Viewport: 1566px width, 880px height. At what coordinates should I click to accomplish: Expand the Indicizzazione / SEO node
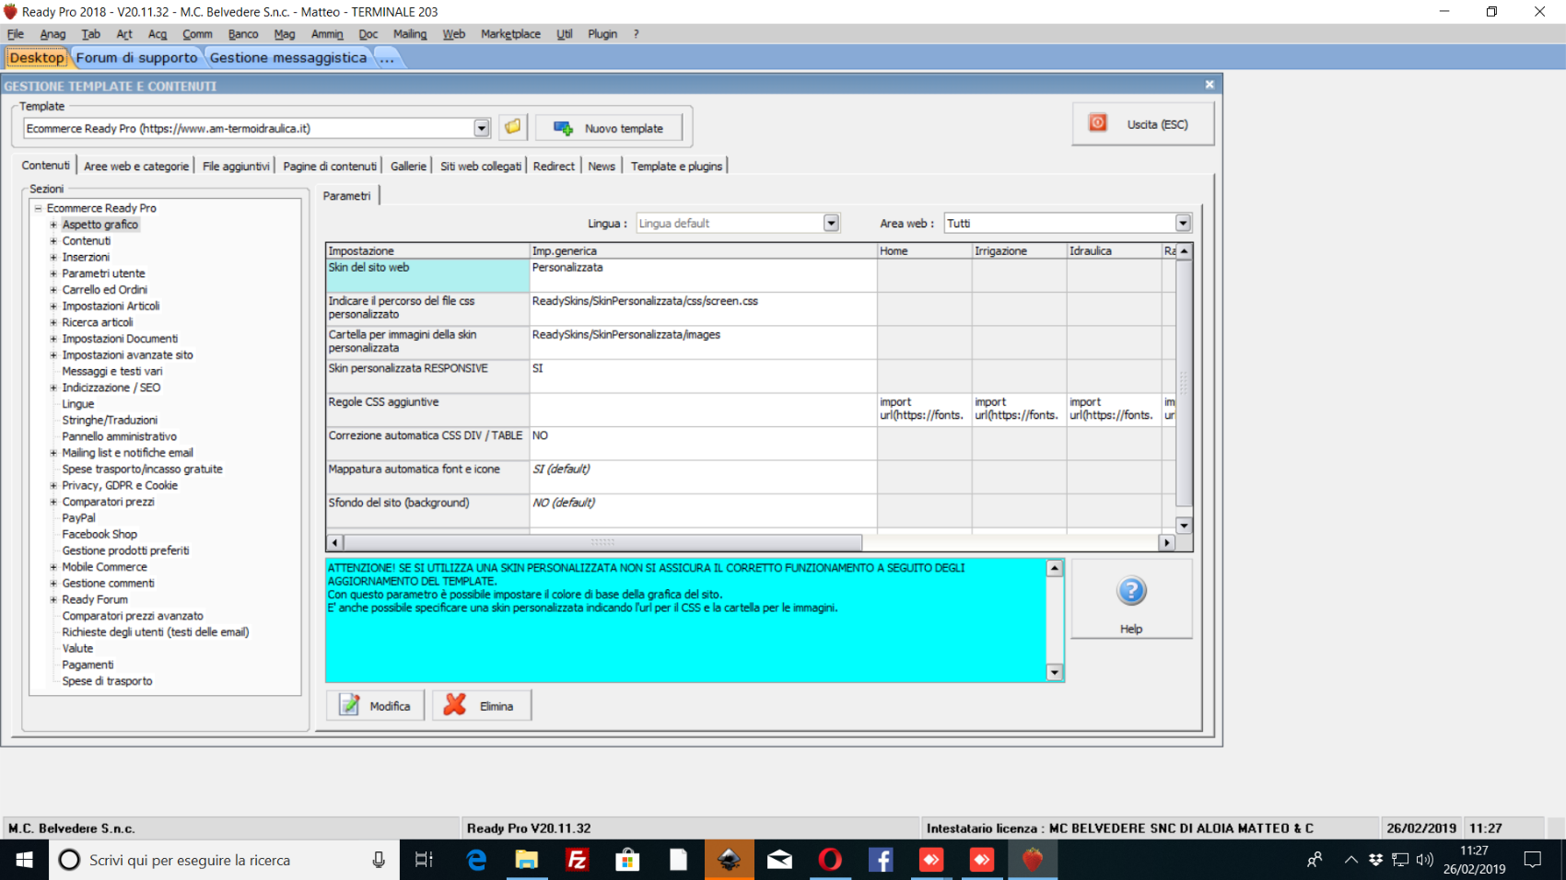53,388
